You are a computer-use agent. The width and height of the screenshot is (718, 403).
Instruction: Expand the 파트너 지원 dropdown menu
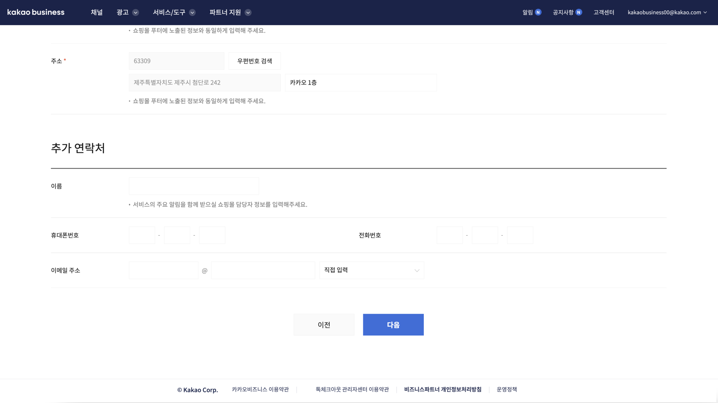tap(230, 12)
